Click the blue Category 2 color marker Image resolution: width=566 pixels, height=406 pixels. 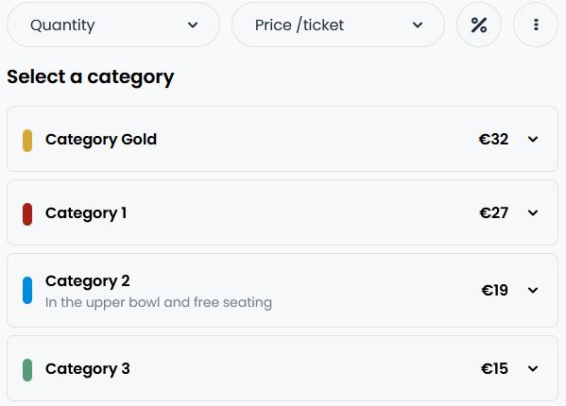(x=27, y=290)
